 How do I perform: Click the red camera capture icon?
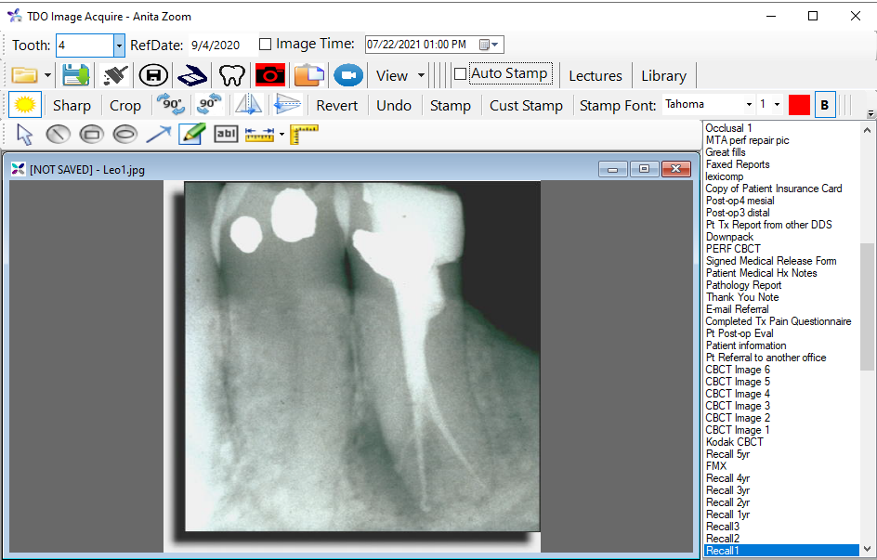[x=270, y=75]
